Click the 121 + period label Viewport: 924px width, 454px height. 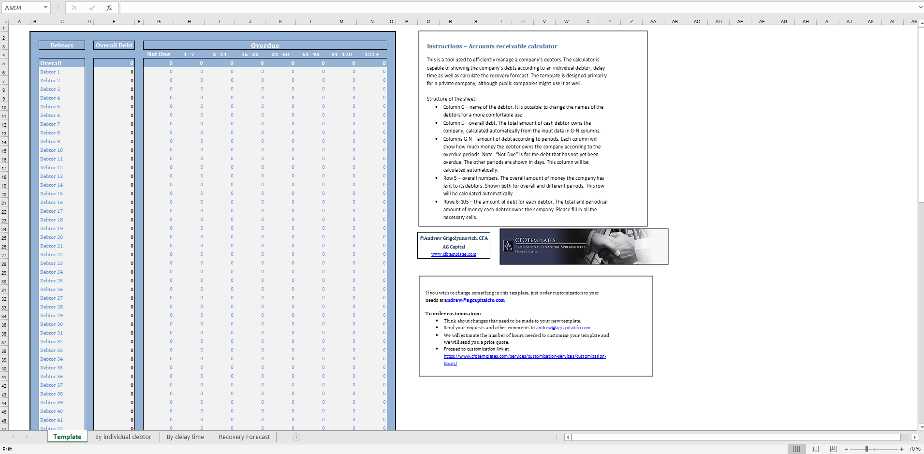[372, 55]
